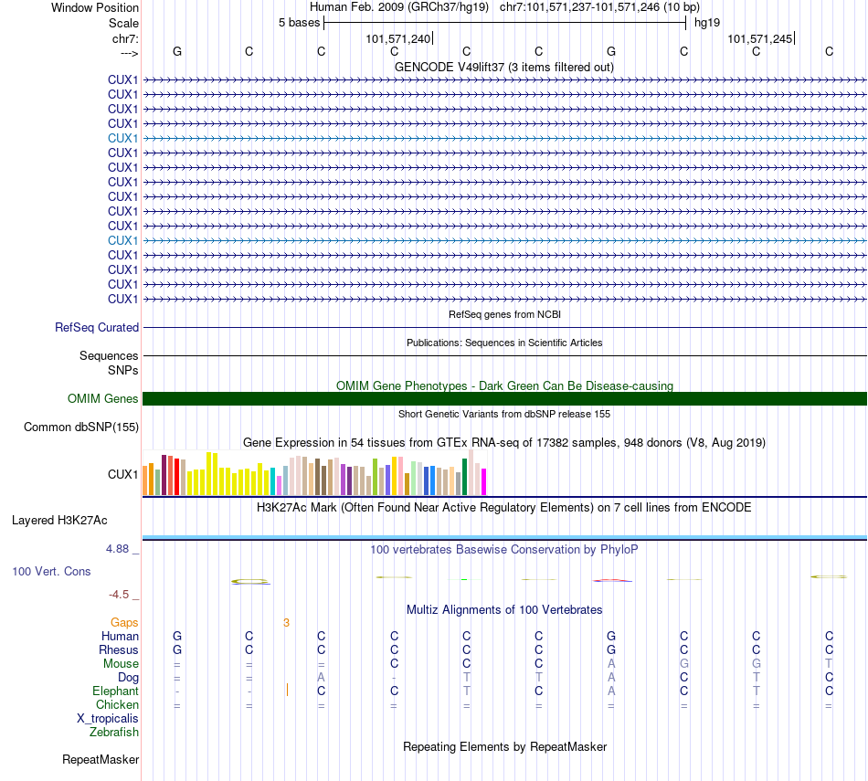This screenshot has height=781, width=868.
Task: Open Short Genetic Variants dbSNP 155 title
Action: tap(504, 414)
